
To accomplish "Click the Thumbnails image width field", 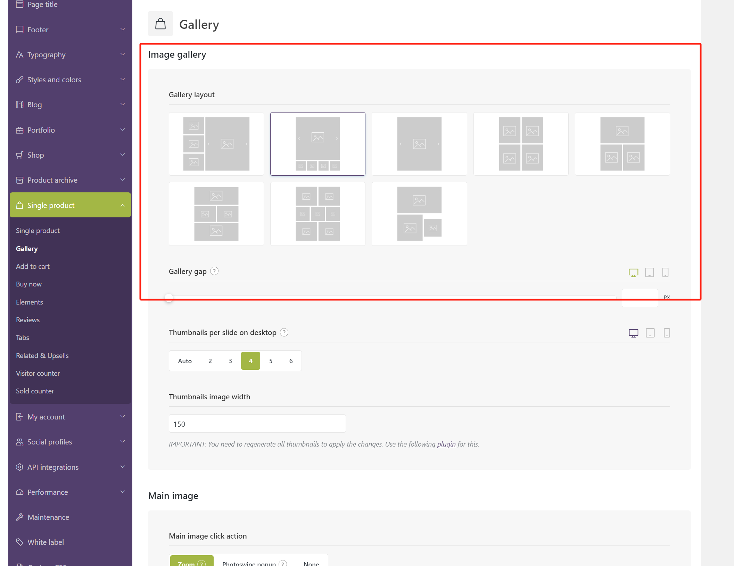I will 257,424.
